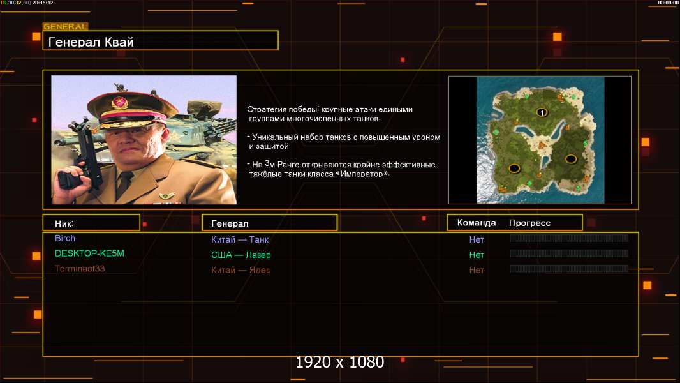Open Китай — Танк general entry
Image resolution: width=680 pixels, height=383 pixels.
click(x=240, y=239)
